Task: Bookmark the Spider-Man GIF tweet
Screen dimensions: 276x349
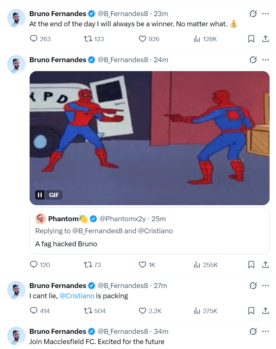Action: click(x=251, y=265)
